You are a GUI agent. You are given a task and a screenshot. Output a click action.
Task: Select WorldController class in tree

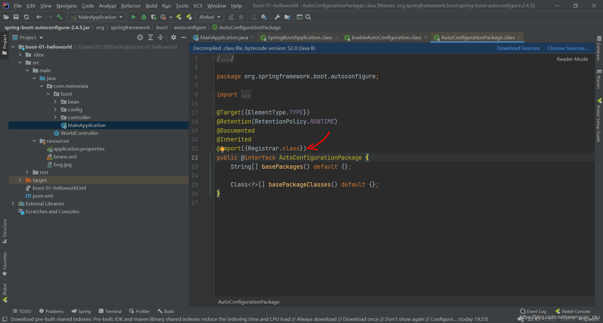point(79,133)
